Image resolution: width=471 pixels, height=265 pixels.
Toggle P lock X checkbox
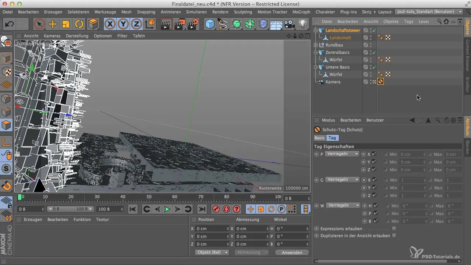[374, 154]
